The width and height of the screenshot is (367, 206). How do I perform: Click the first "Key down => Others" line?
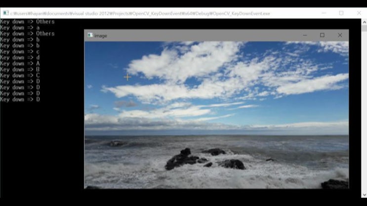click(x=27, y=22)
